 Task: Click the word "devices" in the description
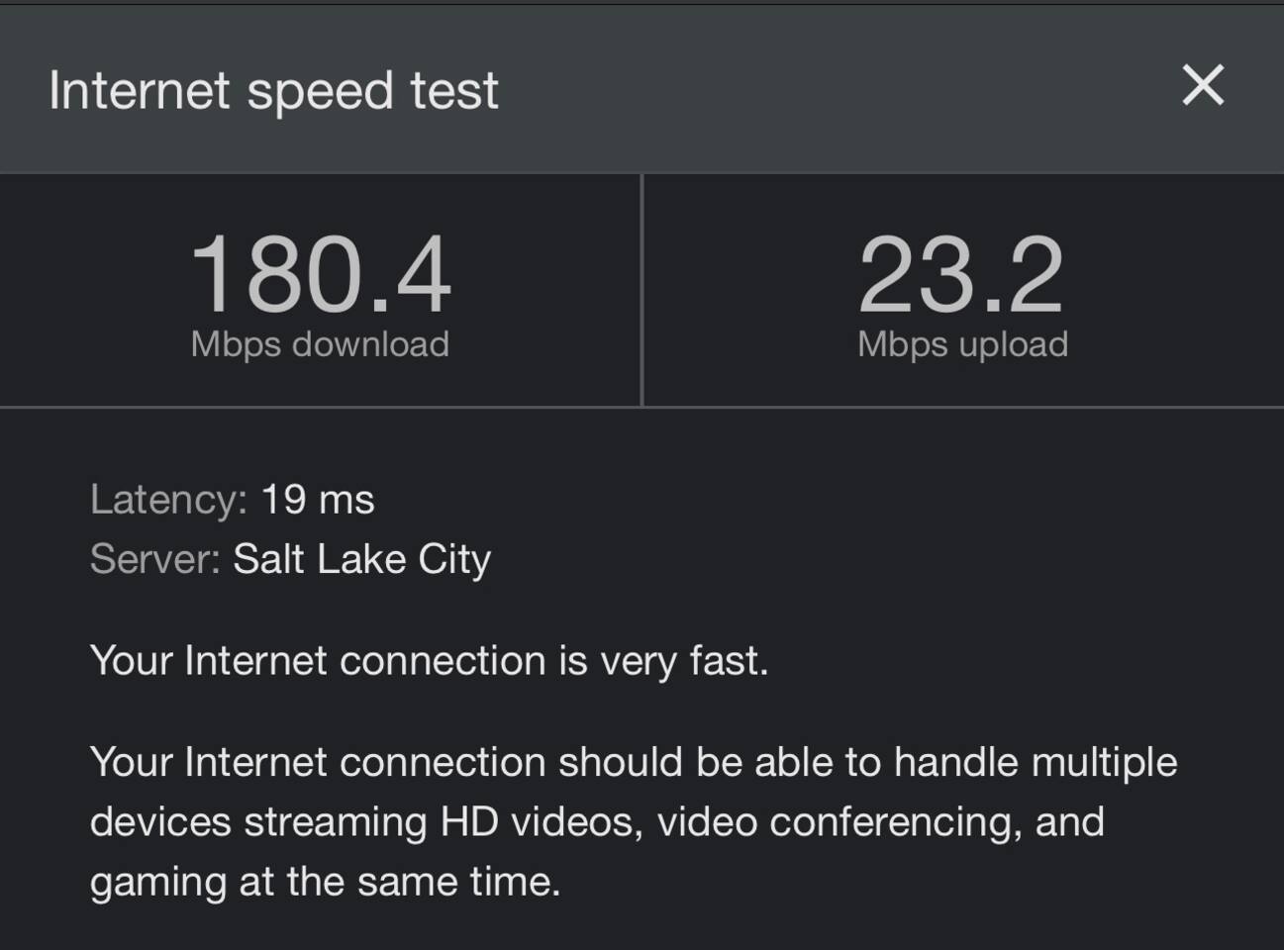point(160,822)
